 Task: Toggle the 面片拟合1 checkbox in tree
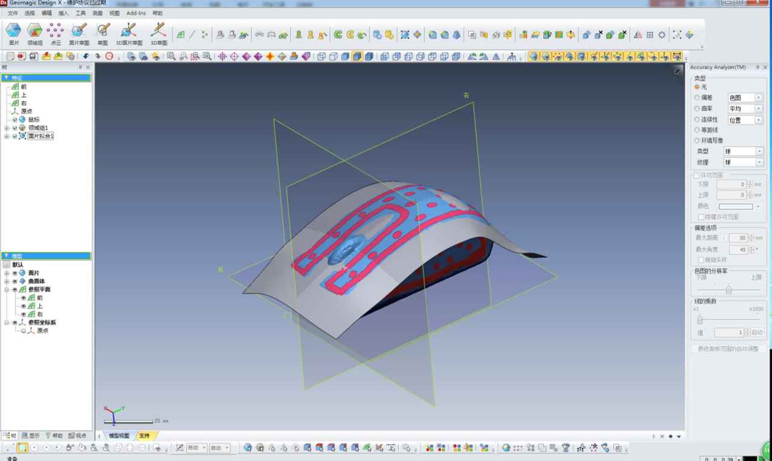[14, 136]
